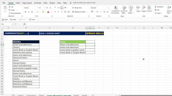Apply the yellow Fill Color bucket
Image resolution: width=172 pixels, height=96 pixels.
click(x=43, y=12)
